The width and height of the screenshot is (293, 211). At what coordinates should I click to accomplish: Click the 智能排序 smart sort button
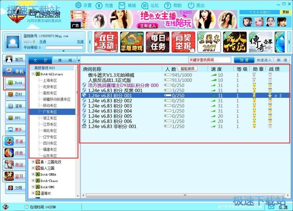coord(188,69)
